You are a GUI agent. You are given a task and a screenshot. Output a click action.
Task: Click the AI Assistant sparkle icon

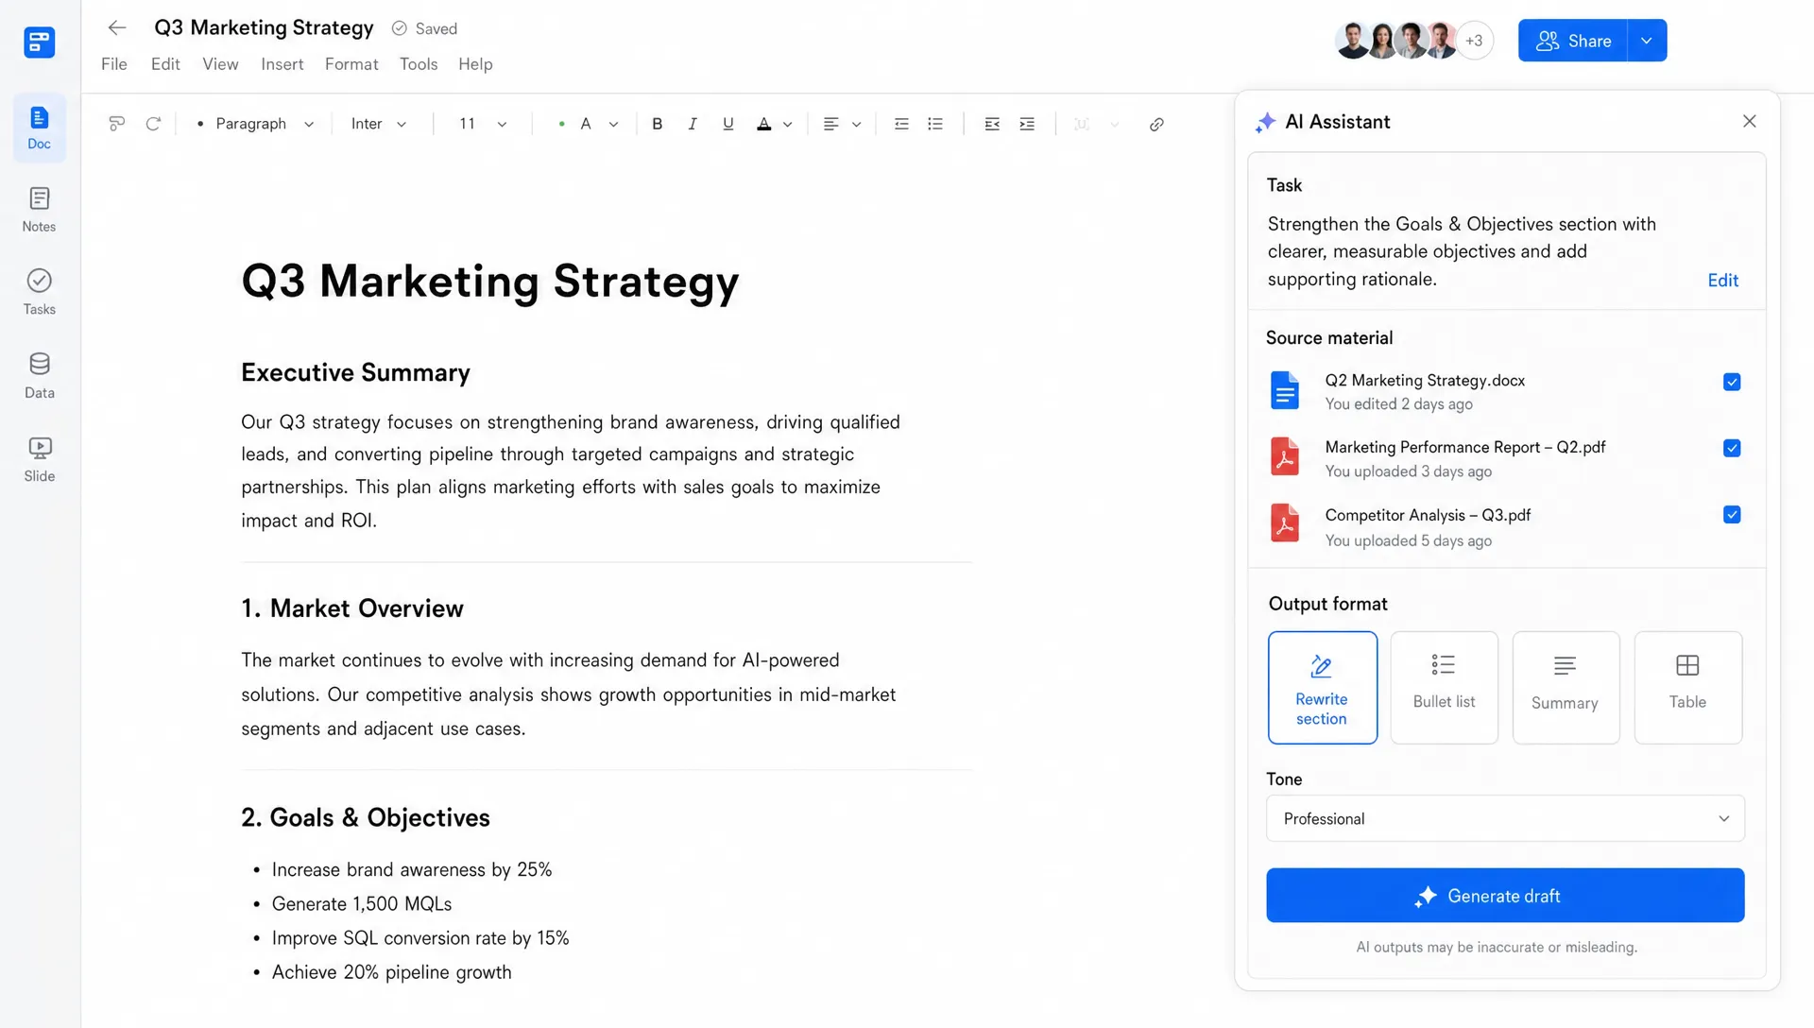pyautogui.click(x=1265, y=122)
